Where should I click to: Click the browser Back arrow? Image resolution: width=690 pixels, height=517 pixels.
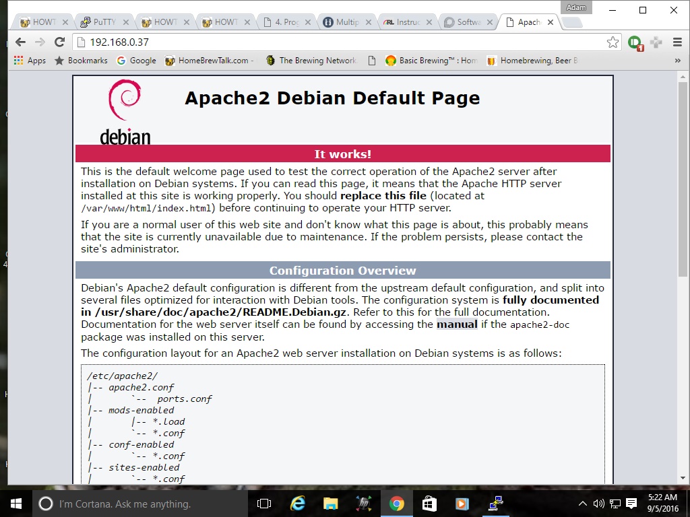pos(20,42)
